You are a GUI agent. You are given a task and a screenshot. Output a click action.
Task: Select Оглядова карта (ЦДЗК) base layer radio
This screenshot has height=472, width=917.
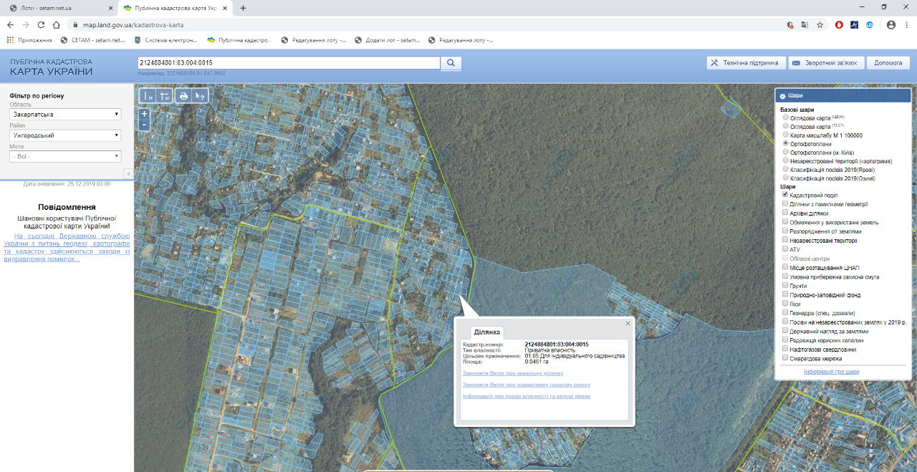[x=786, y=117]
